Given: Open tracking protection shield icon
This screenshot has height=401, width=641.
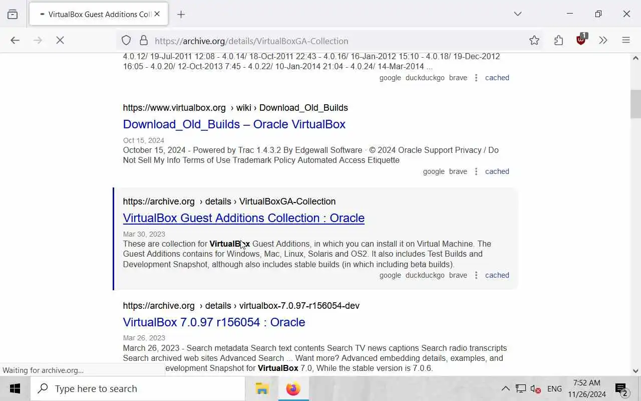Looking at the screenshot, I should pos(126,41).
